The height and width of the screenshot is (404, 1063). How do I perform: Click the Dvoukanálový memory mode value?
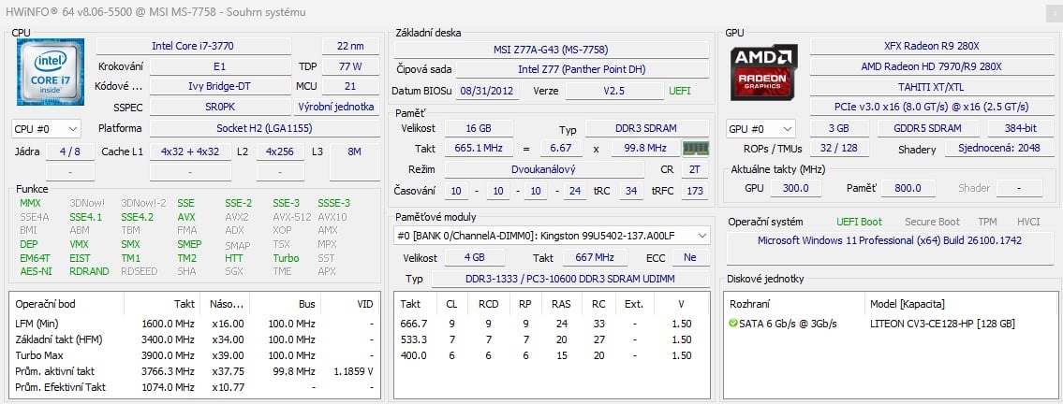click(544, 169)
